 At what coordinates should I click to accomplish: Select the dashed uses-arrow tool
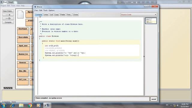(x=8, y=15)
